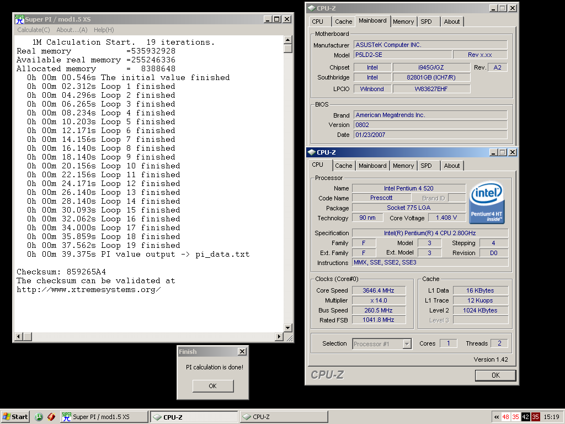Close the Finish dialog with X
The width and height of the screenshot is (565, 424).
click(242, 351)
